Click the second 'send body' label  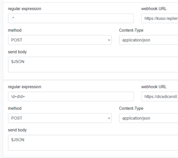coord(17,130)
